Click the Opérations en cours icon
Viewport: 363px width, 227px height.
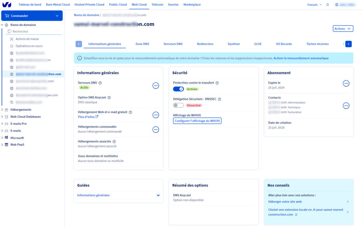point(12,46)
